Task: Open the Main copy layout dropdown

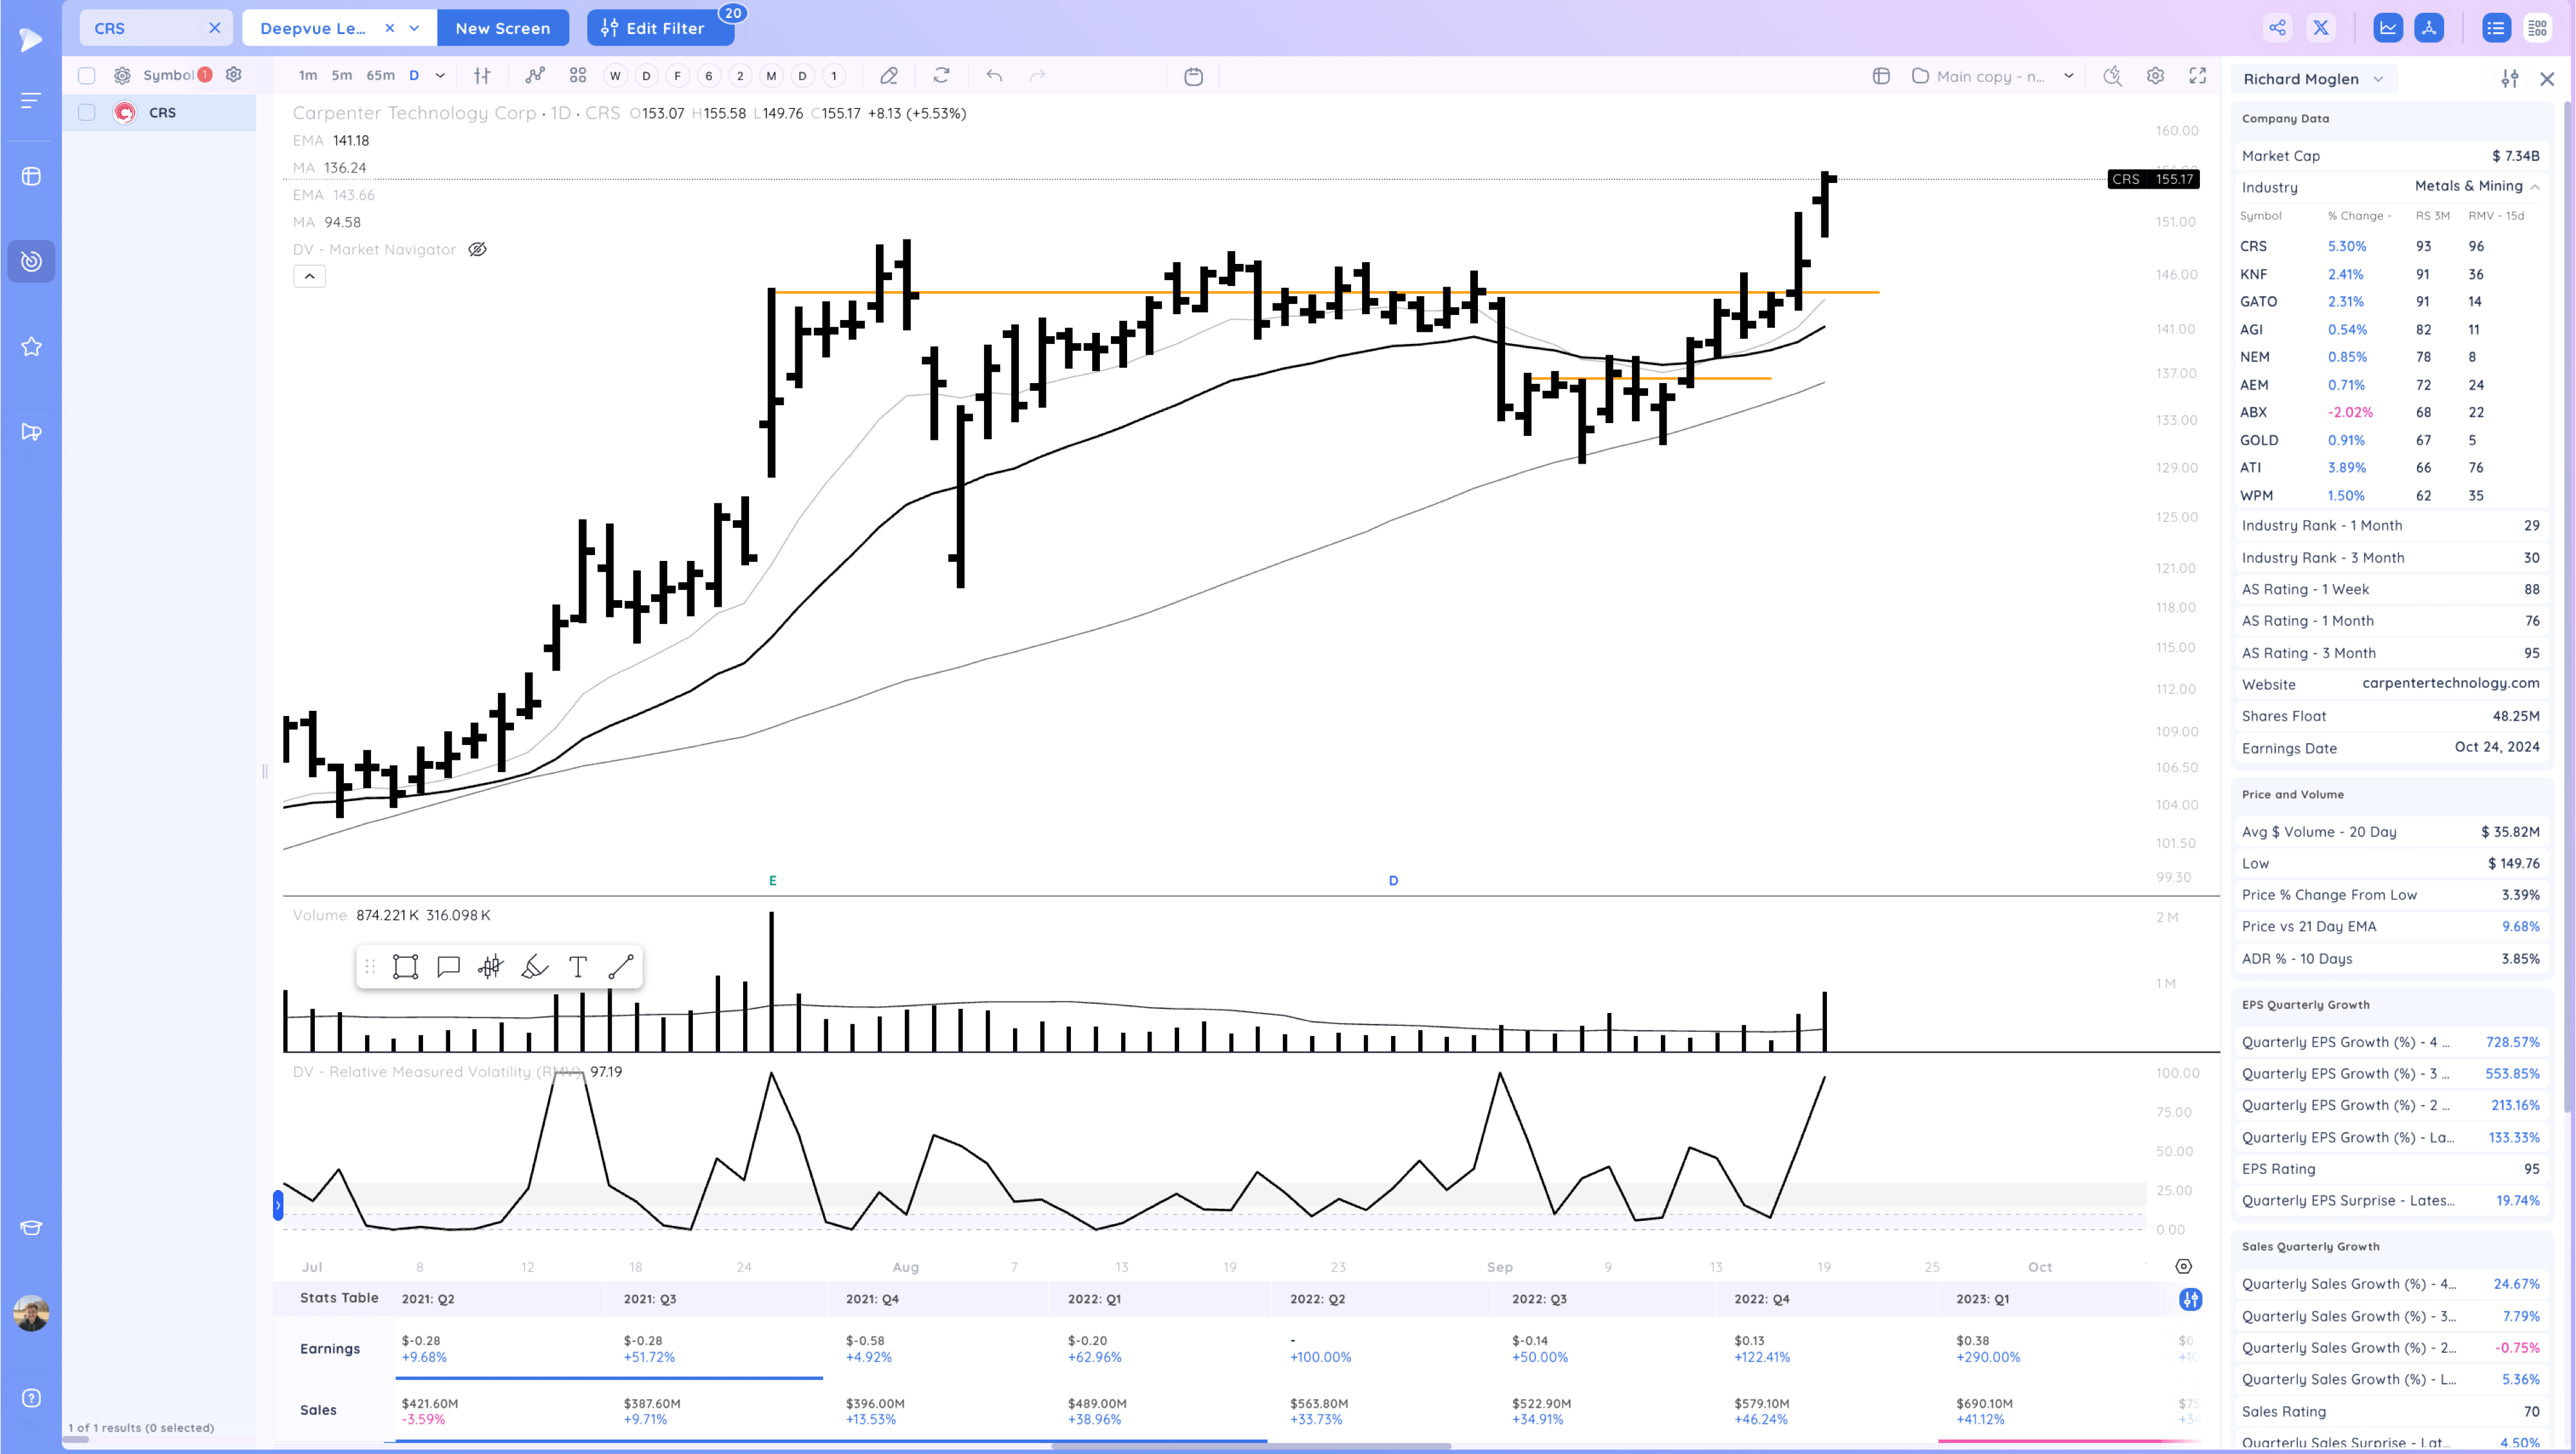Action: (x=2068, y=76)
